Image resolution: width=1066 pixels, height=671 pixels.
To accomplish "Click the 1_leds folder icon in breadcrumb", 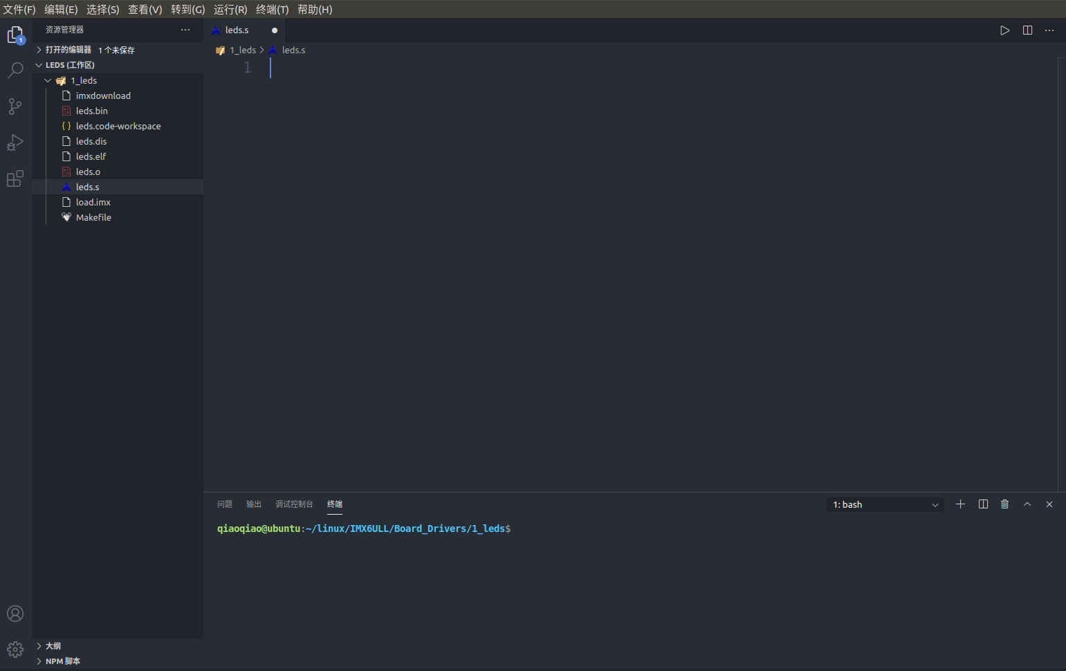I will (x=221, y=50).
